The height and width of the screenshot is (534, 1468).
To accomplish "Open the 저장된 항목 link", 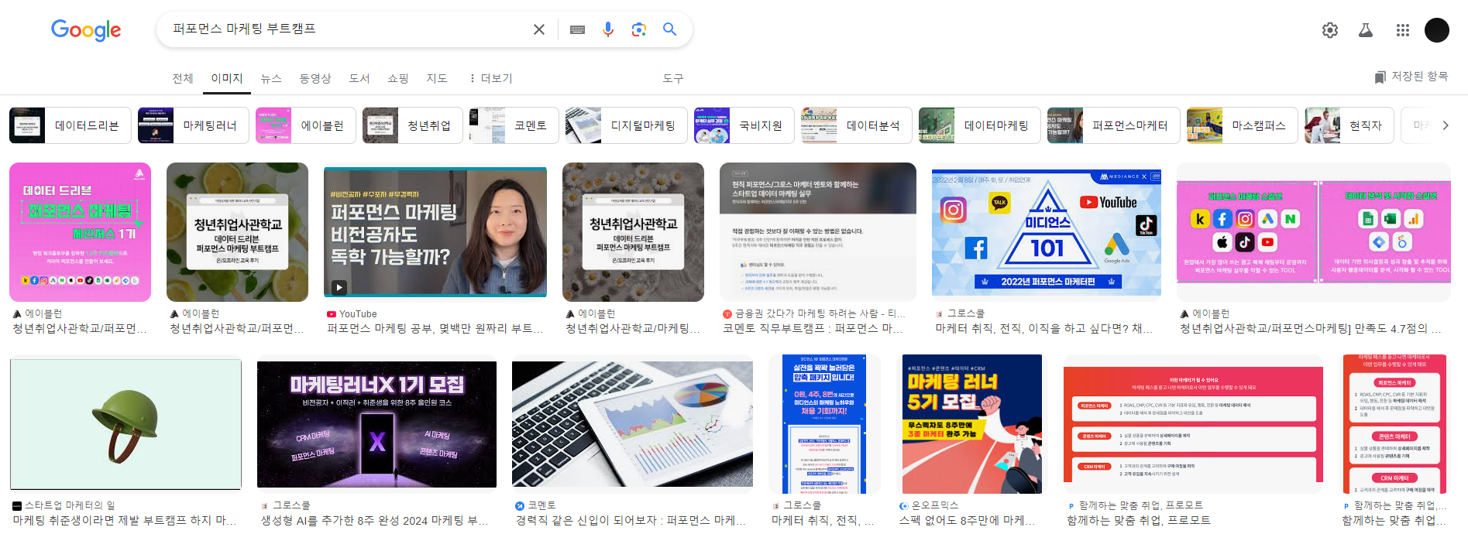I will (x=1411, y=77).
